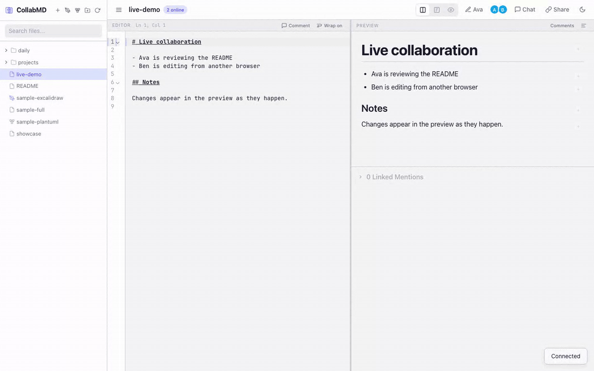
Task: Expand the daily folder
Action: (5, 50)
